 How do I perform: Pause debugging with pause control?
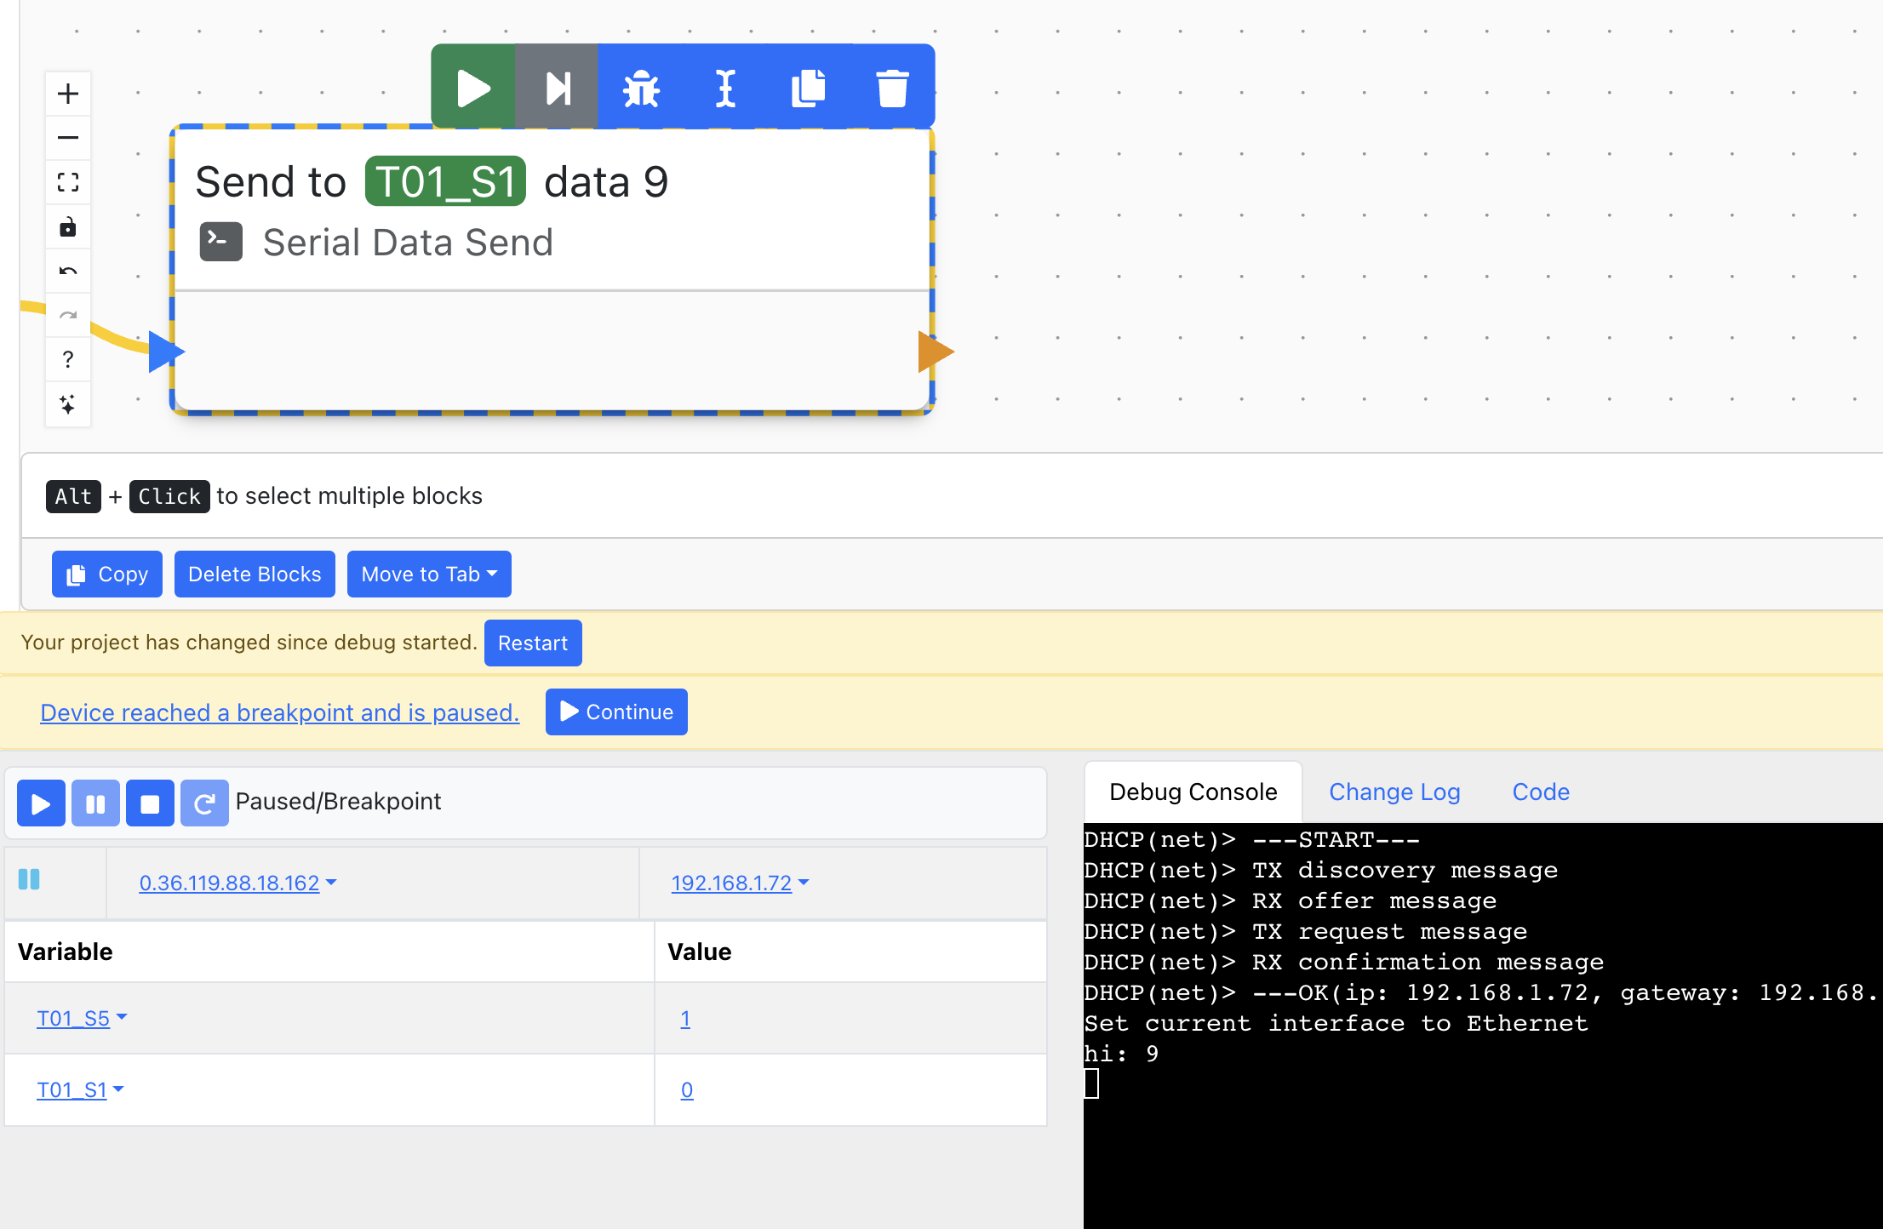click(x=95, y=803)
